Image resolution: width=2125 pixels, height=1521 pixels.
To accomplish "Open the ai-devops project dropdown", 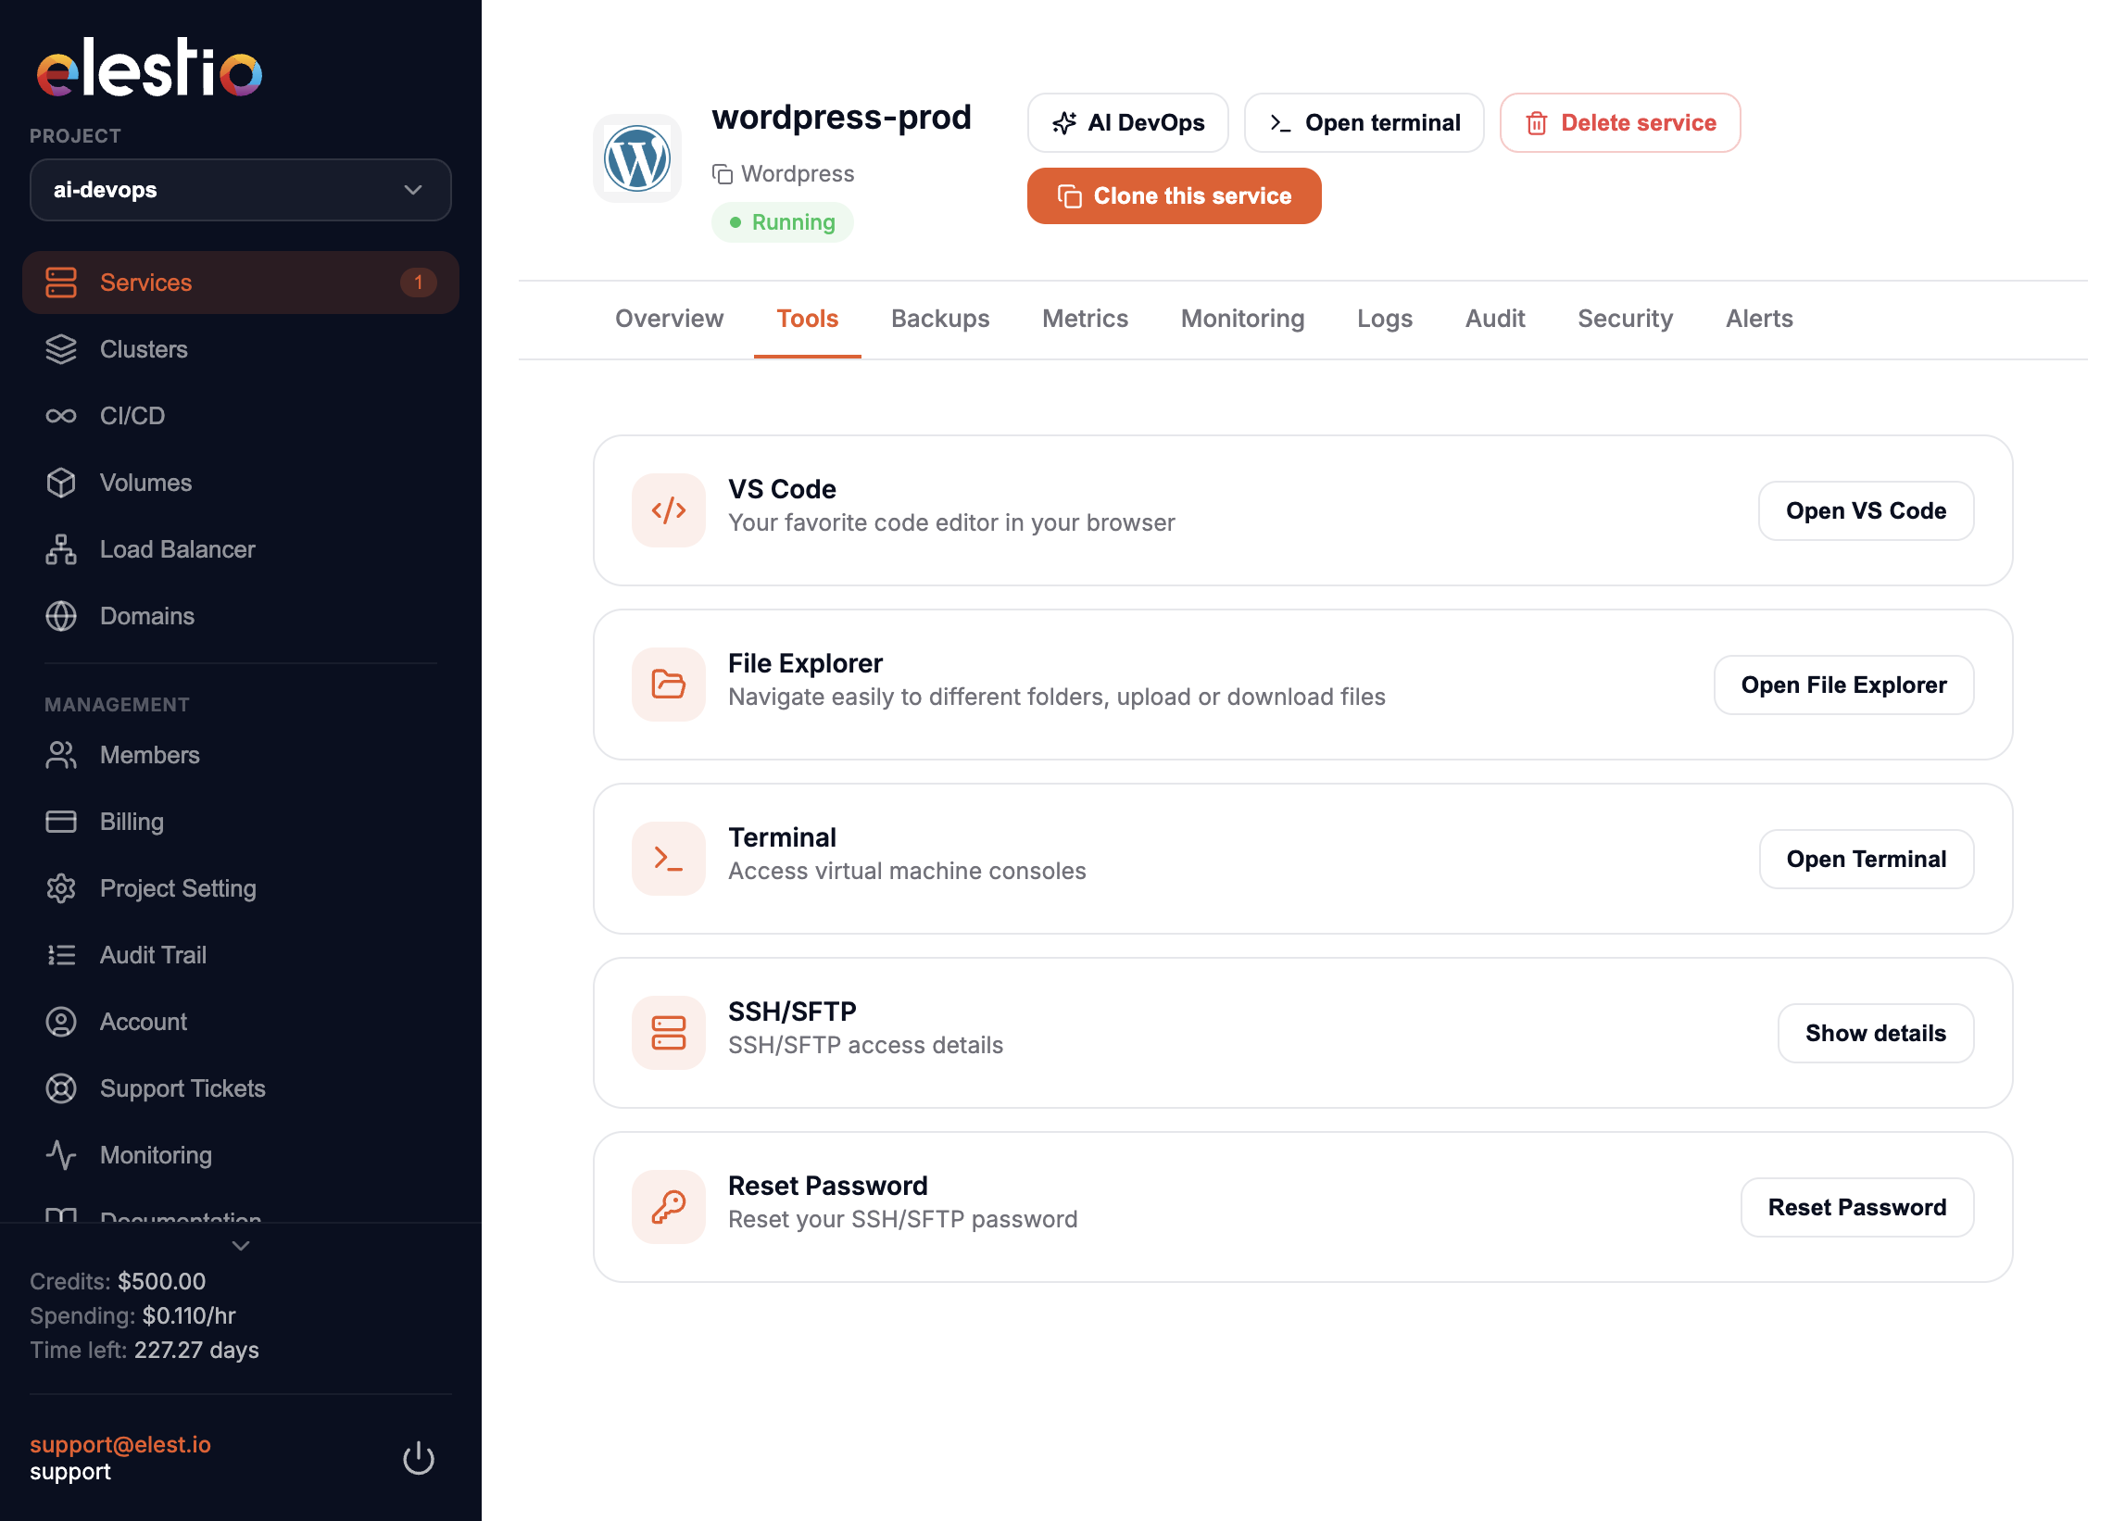I will pyautogui.click(x=241, y=190).
